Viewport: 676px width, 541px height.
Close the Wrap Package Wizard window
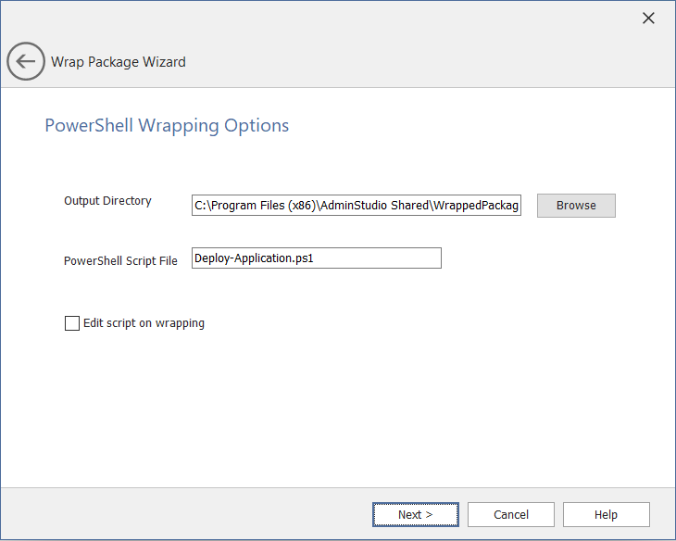click(x=648, y=19)
